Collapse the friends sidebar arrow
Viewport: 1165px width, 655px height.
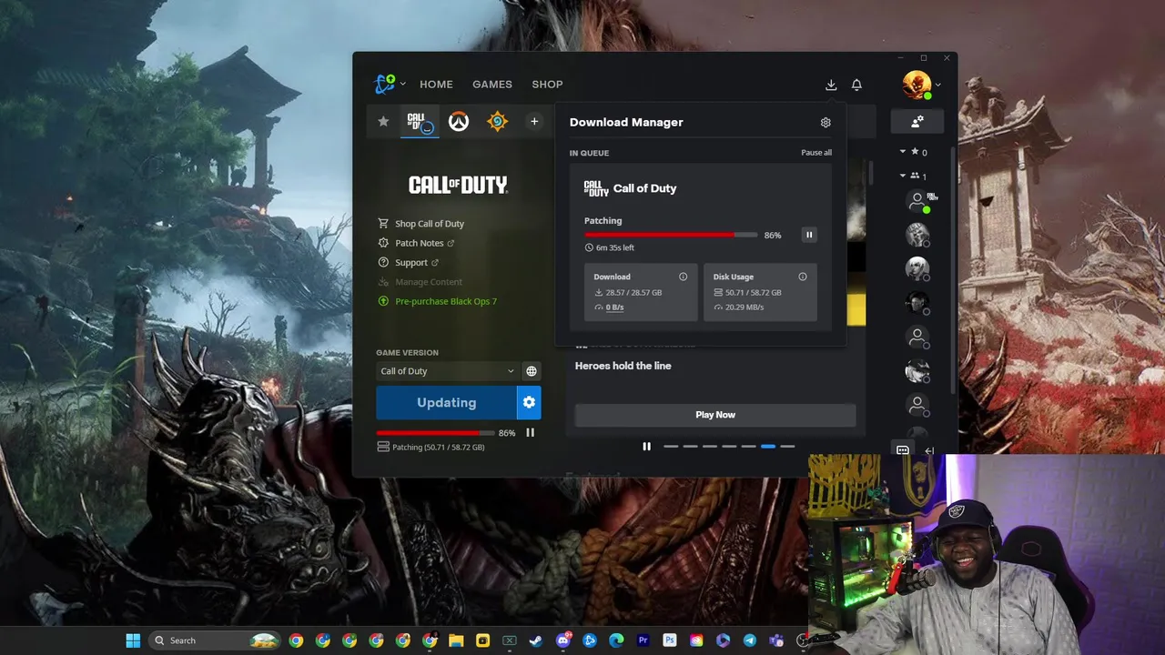929,450
